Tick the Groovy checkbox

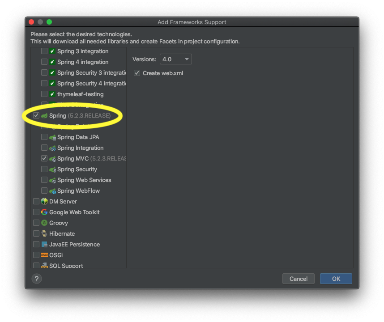coord(36,223)
